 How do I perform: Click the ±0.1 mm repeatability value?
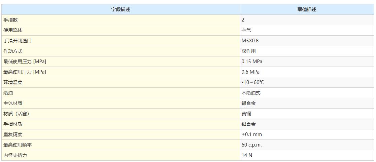click(251, 134)
